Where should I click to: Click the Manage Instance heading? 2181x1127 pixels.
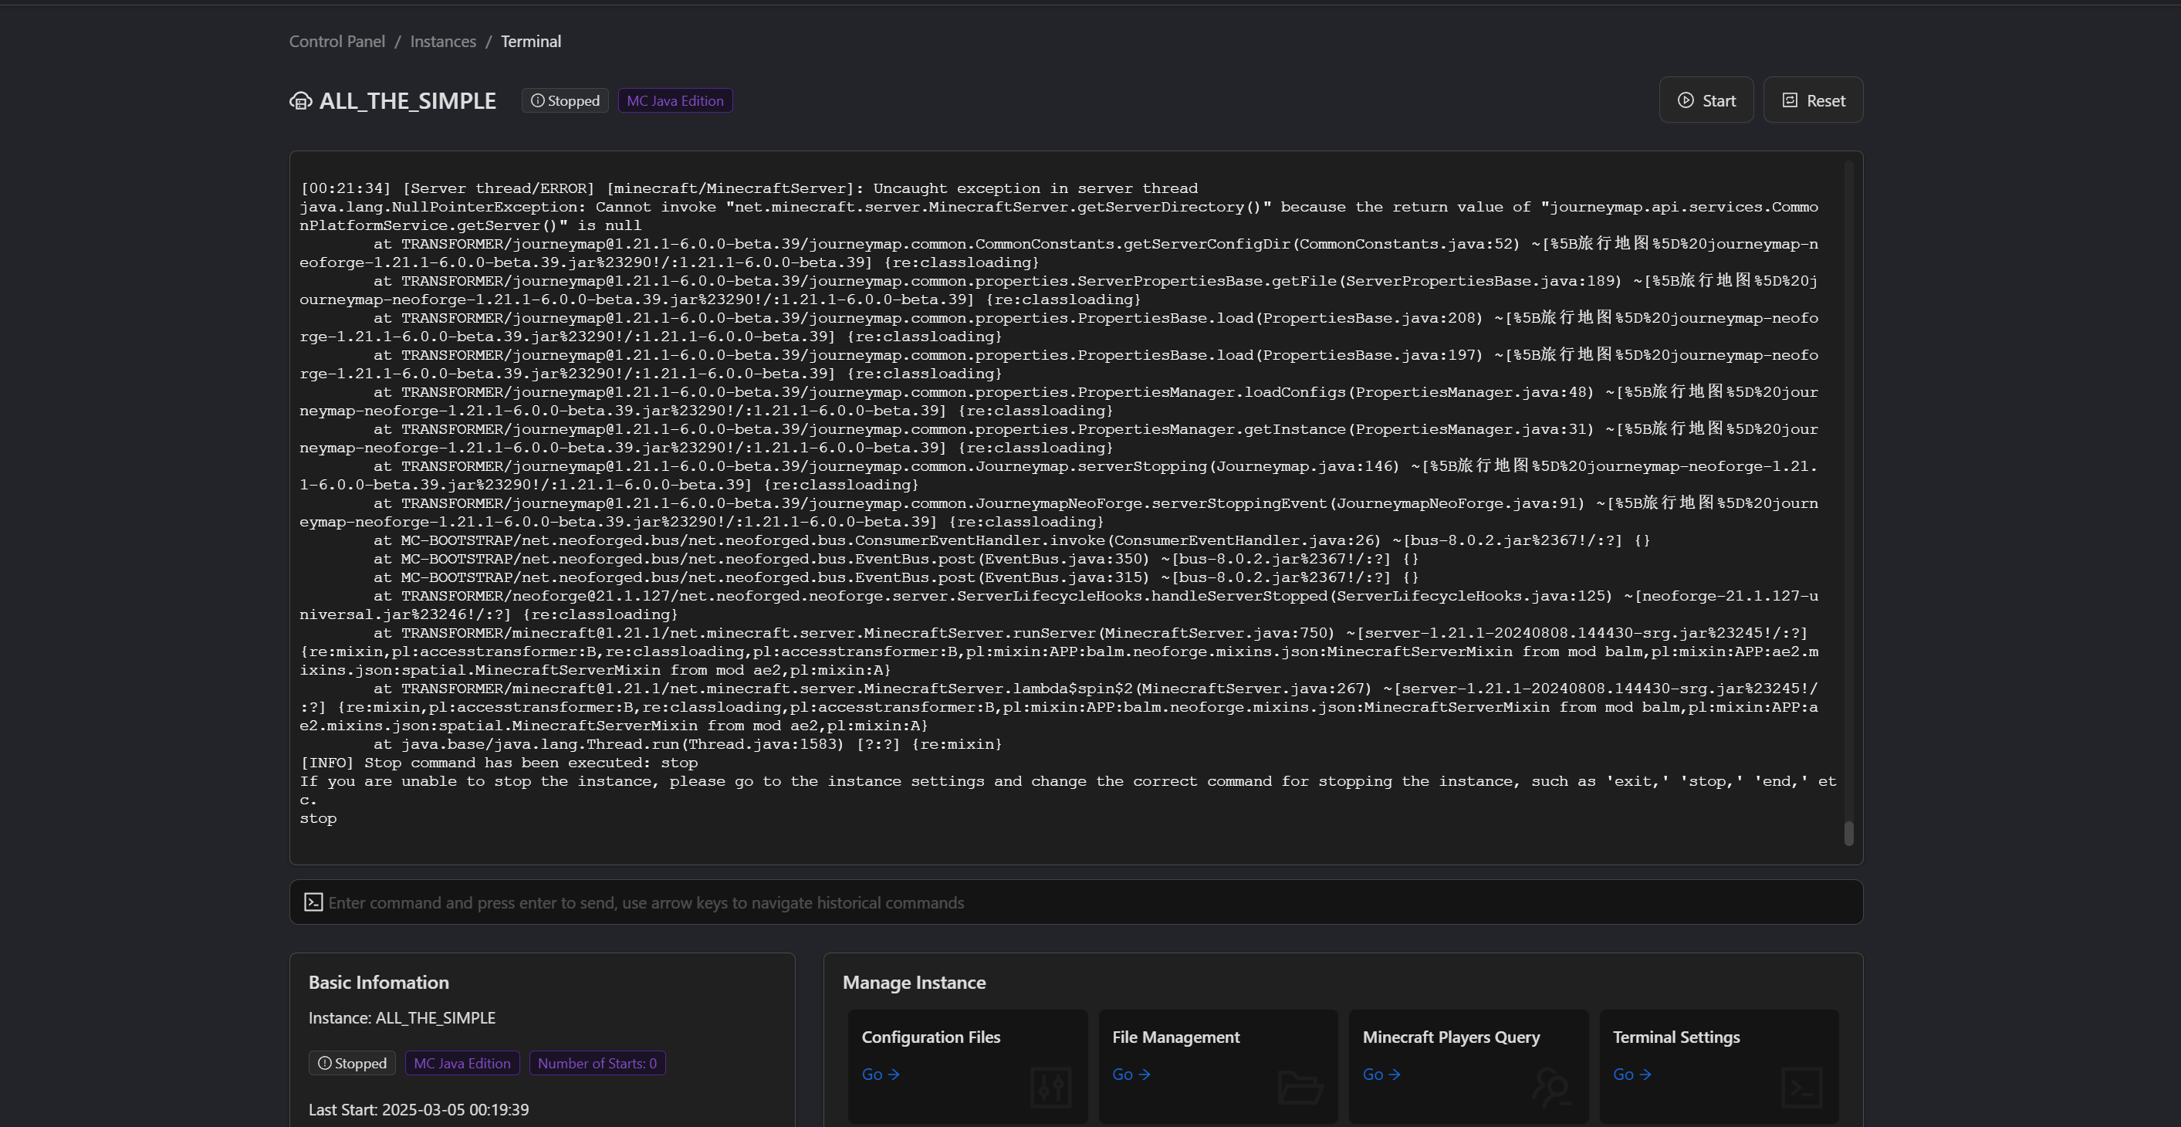point(915,982)
